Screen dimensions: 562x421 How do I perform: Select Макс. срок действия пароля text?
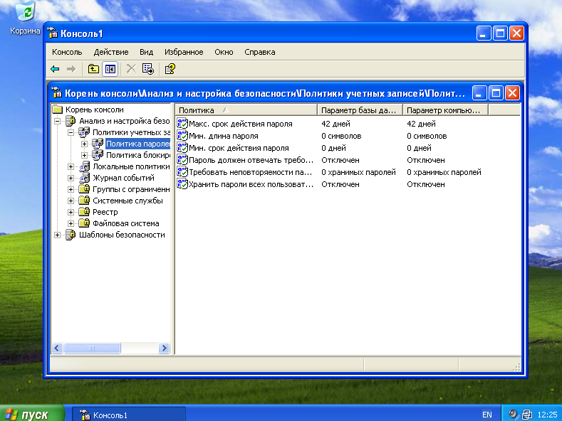(x=241, y=124)
